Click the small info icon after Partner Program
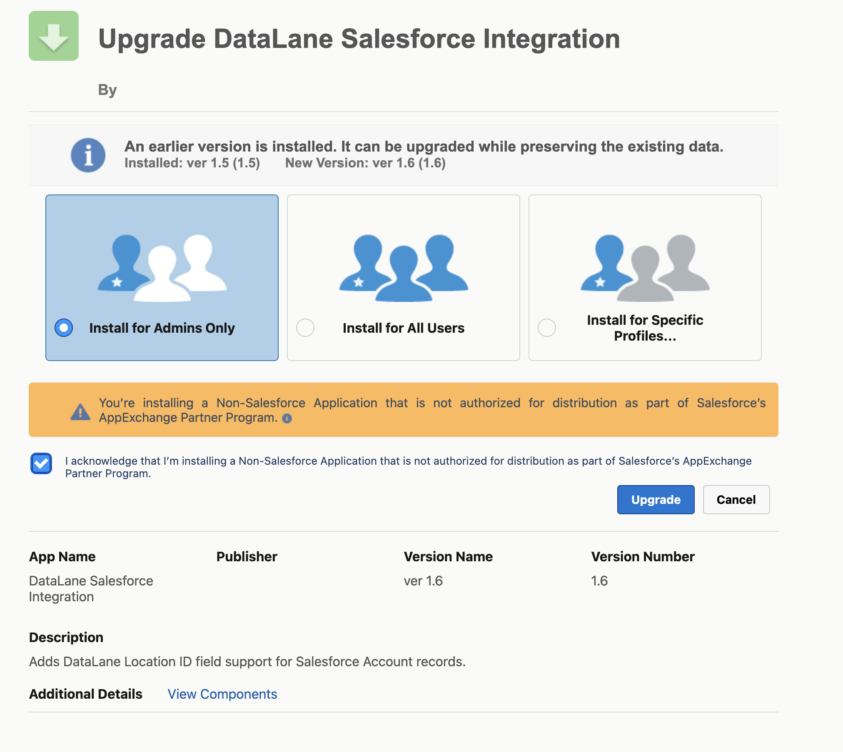Screen dimensions: 843x752 click(x=287, y=418)
